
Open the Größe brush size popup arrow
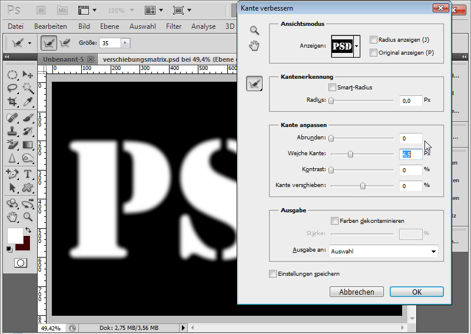(124, 43)
